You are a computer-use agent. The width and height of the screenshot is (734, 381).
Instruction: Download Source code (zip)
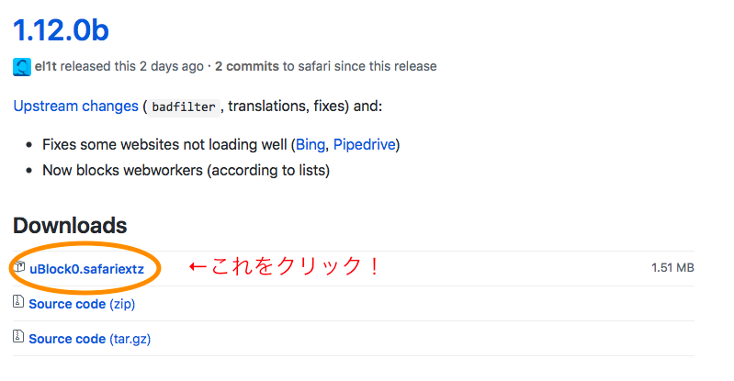click(x=82, y=304)
